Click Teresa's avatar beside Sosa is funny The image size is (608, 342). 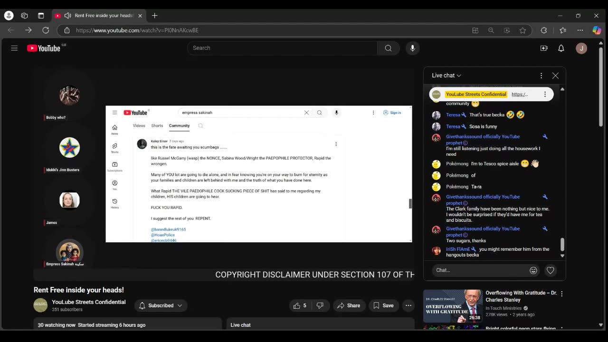(436, 127)
